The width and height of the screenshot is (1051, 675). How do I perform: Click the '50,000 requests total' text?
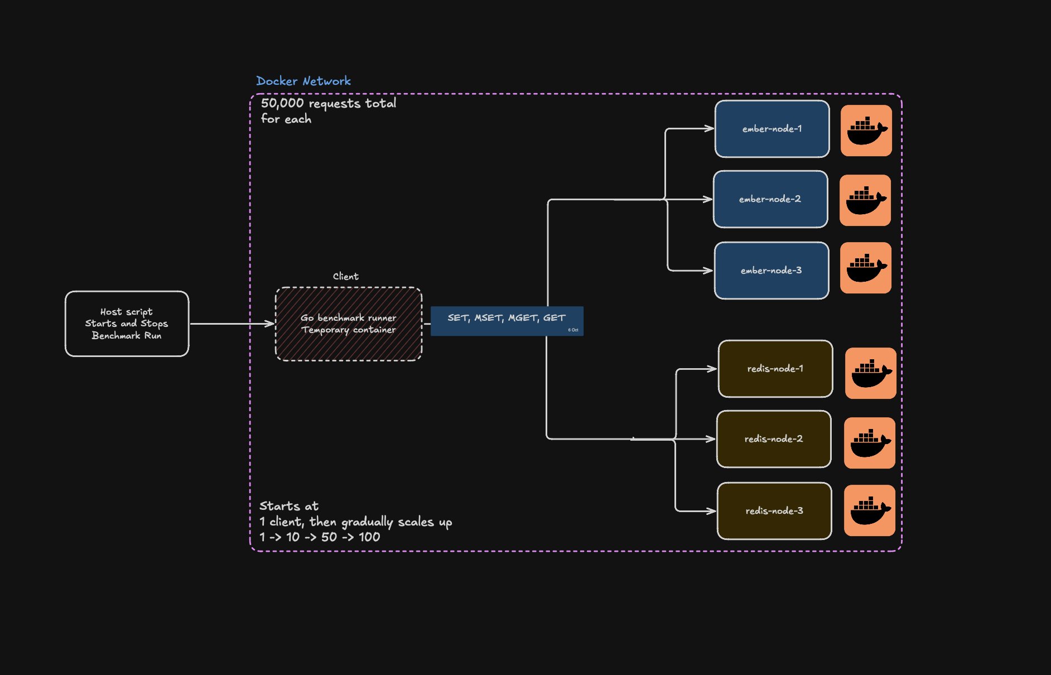pos(329,103)
